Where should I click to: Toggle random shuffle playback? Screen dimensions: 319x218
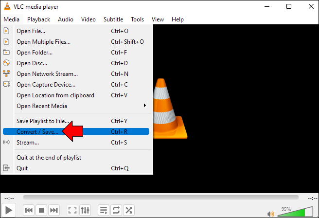129,210
